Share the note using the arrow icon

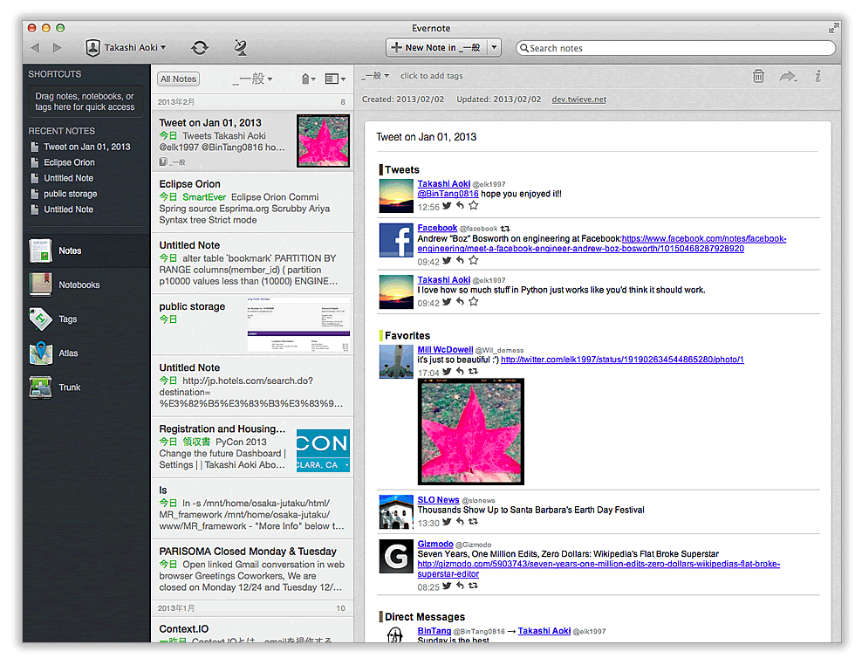point(788,77)
